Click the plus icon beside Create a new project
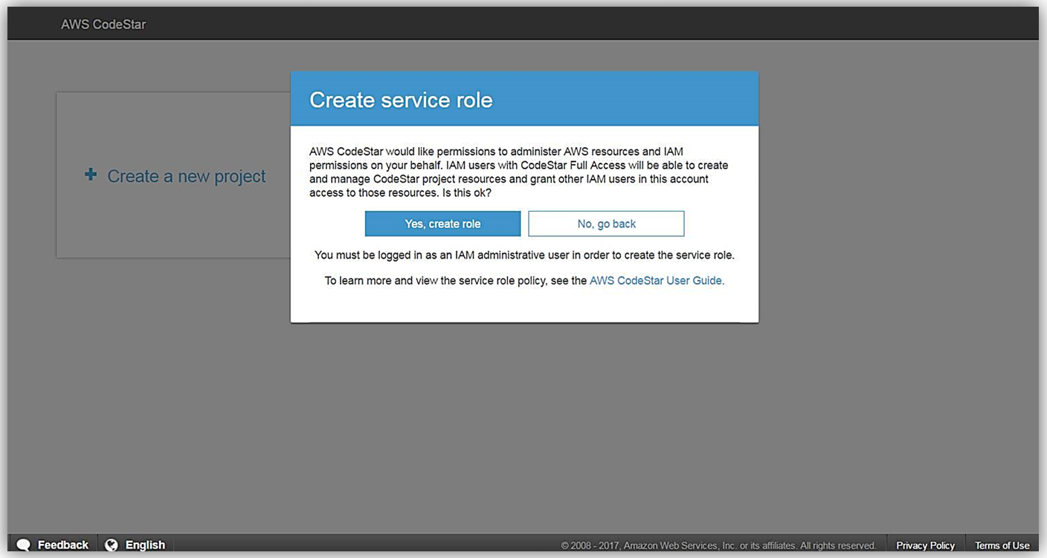This screenshot has height=558, width=1047. tap(91, 175)
